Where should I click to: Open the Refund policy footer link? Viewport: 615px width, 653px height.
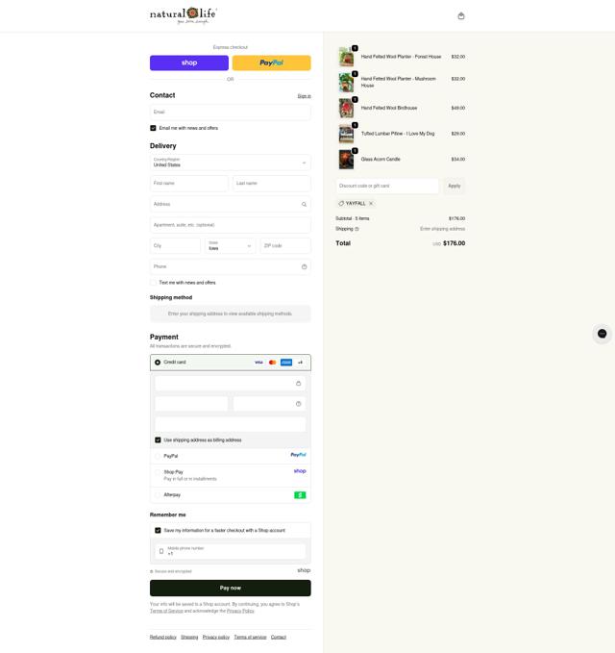[163, 637]
